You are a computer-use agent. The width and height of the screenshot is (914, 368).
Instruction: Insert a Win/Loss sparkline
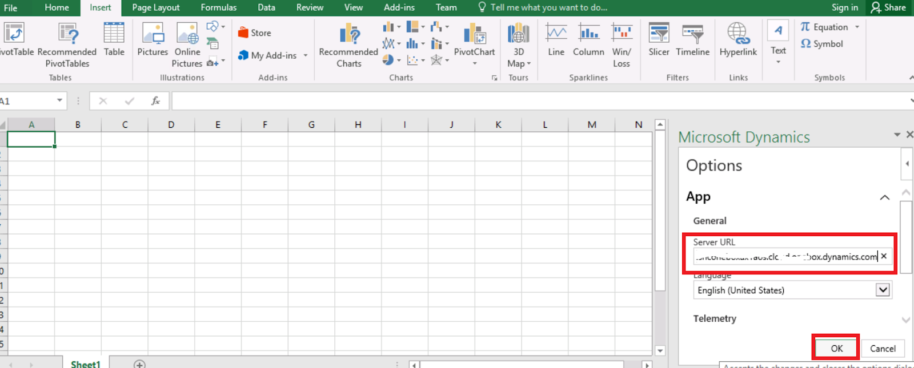click(622, 45)
